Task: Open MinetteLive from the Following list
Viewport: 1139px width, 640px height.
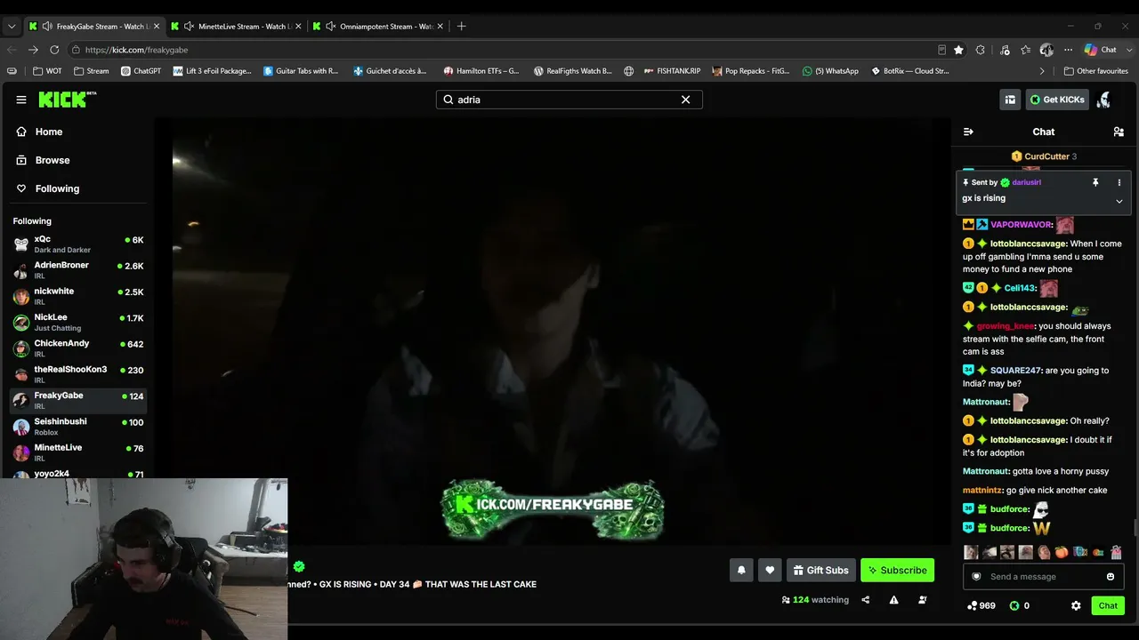Action: pyautogui.click(x=78, y=452)
